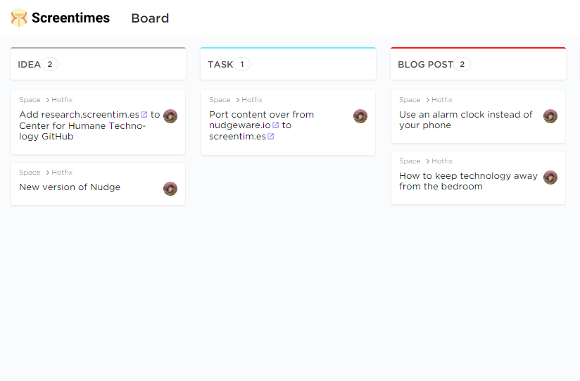The height and width of the screenshot is (381, 580).
Task: Open Hotfix breadcrumb on New version of Nudge card
Action: 62,172
